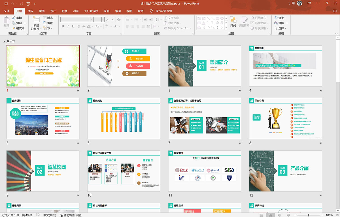Viewport: 340px width, 217px height.
Task: Switch to the 幻灯片放映 Slide Show tab
Action: pos(91,11)
